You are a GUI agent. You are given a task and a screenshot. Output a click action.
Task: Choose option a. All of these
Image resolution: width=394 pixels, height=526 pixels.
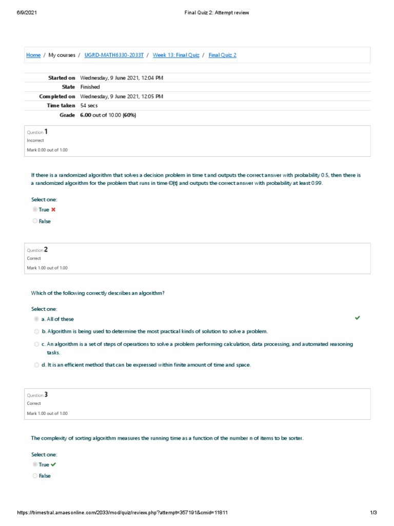(36, 318)
